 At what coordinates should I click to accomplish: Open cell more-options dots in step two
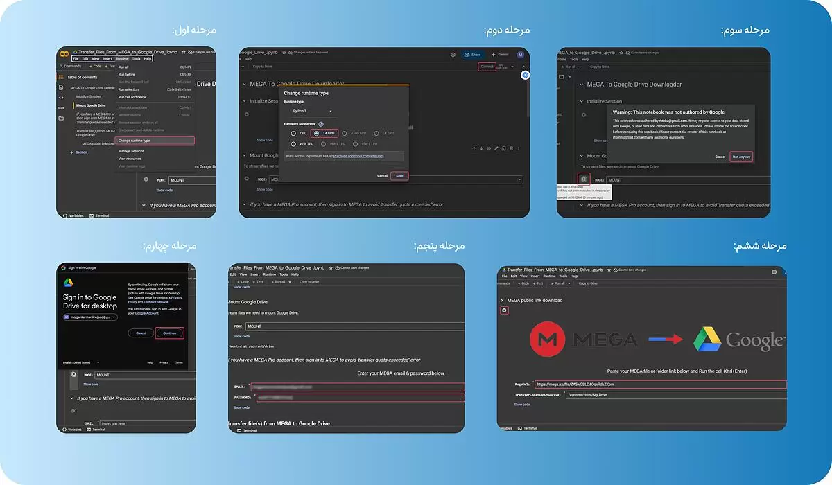pos(519,148)
